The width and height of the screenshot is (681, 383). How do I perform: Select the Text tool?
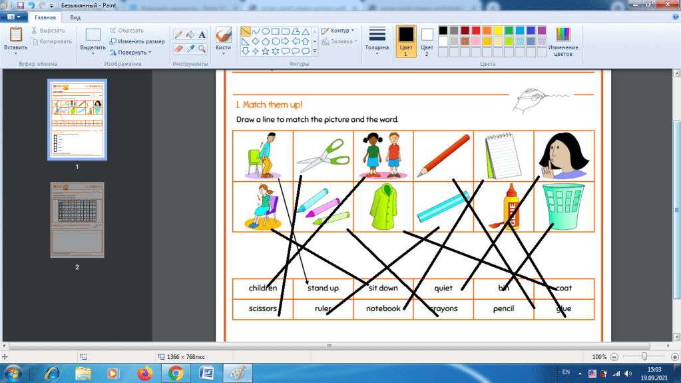click(202, 35)
